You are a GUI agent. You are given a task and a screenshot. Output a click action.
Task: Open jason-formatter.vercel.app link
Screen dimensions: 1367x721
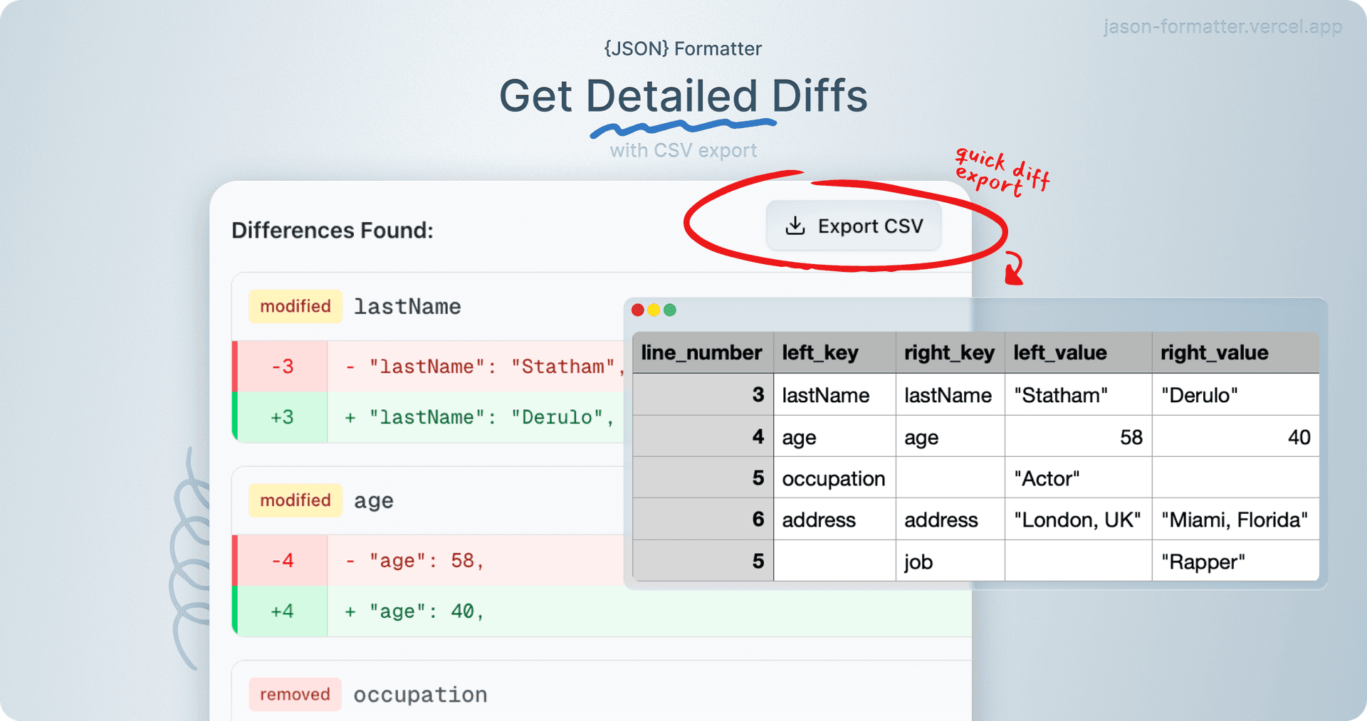(1222, 27)
